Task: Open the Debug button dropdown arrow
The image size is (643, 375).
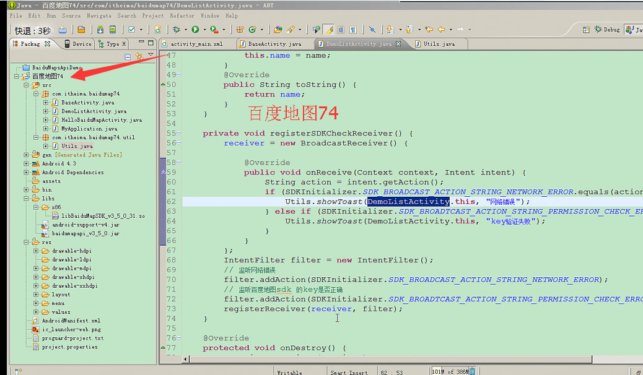Action: 185,30
